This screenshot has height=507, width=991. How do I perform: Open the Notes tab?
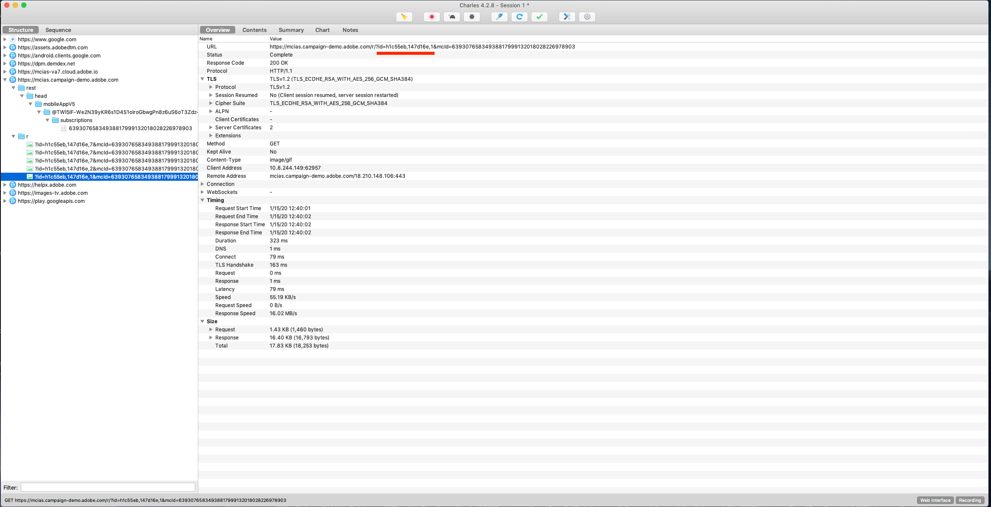click(350, 30)
